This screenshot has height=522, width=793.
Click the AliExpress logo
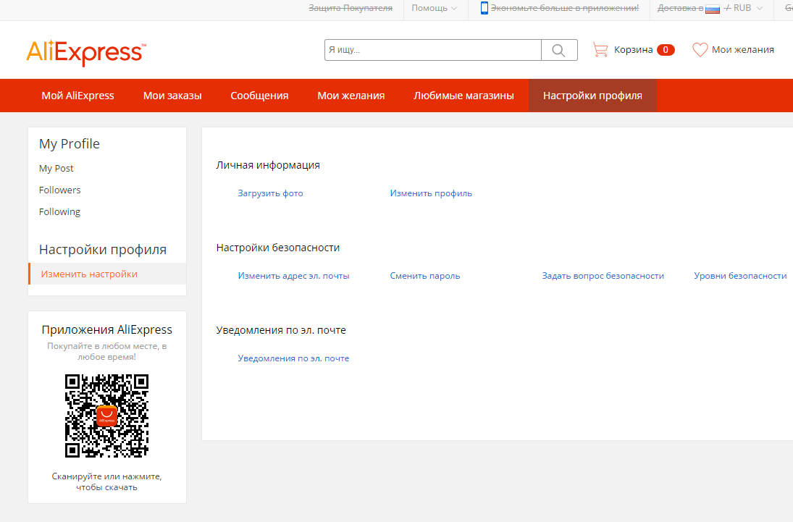[86, 53]
